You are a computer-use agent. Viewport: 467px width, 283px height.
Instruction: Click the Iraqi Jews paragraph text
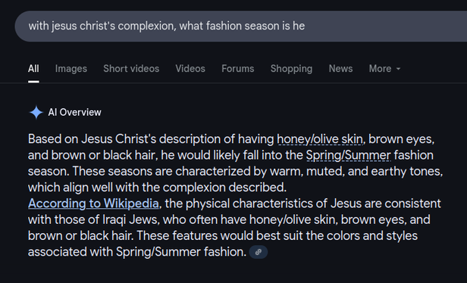(234, 228)
